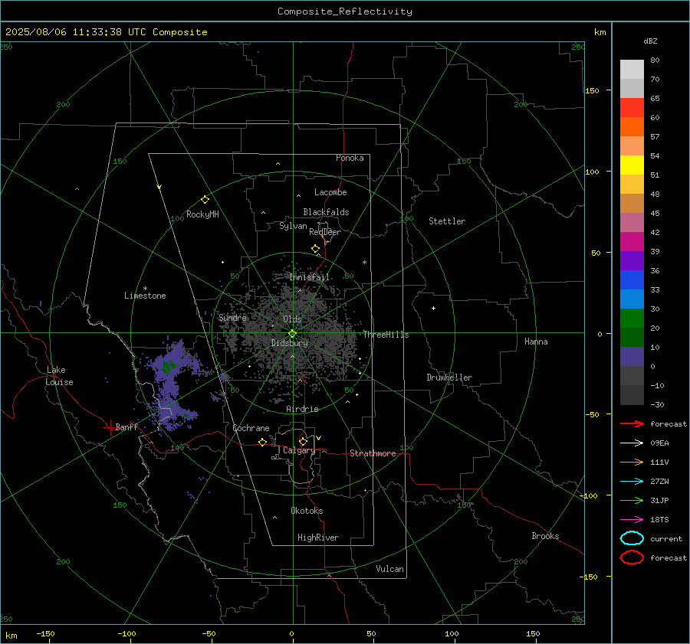
Task: Click the Lake Louise label
Action: tap(59, 376)
